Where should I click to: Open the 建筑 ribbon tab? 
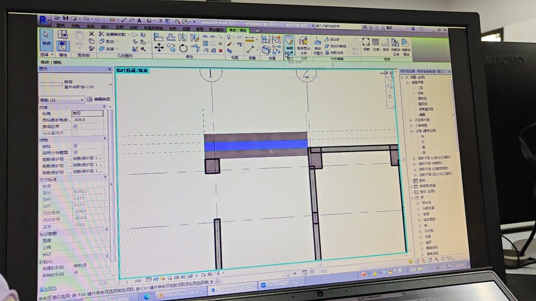(x=61, y=26)
